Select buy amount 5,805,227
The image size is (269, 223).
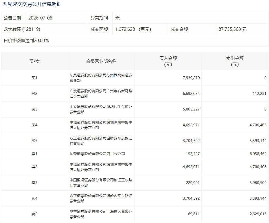191,109
